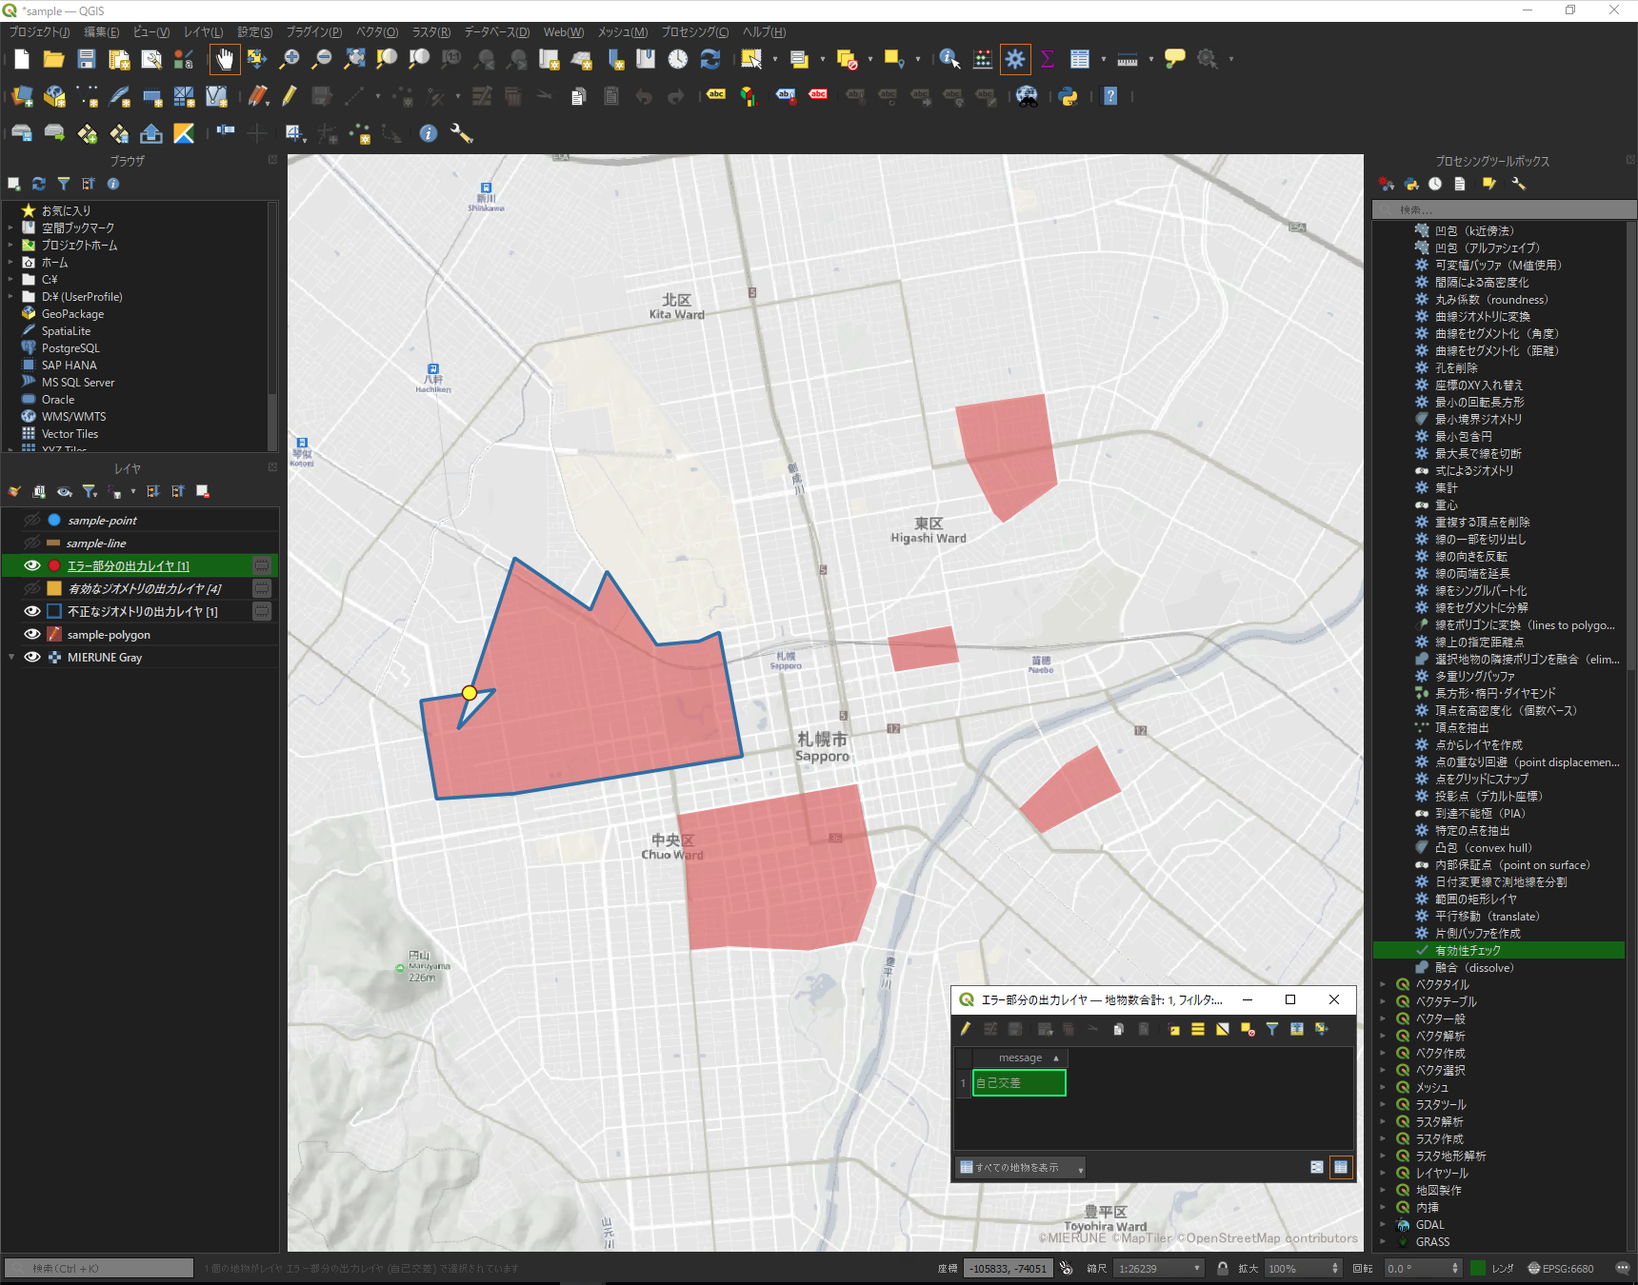Zoom to full extent with the arrows icon
1638x1285 pixels.
(x=354, y=59)
